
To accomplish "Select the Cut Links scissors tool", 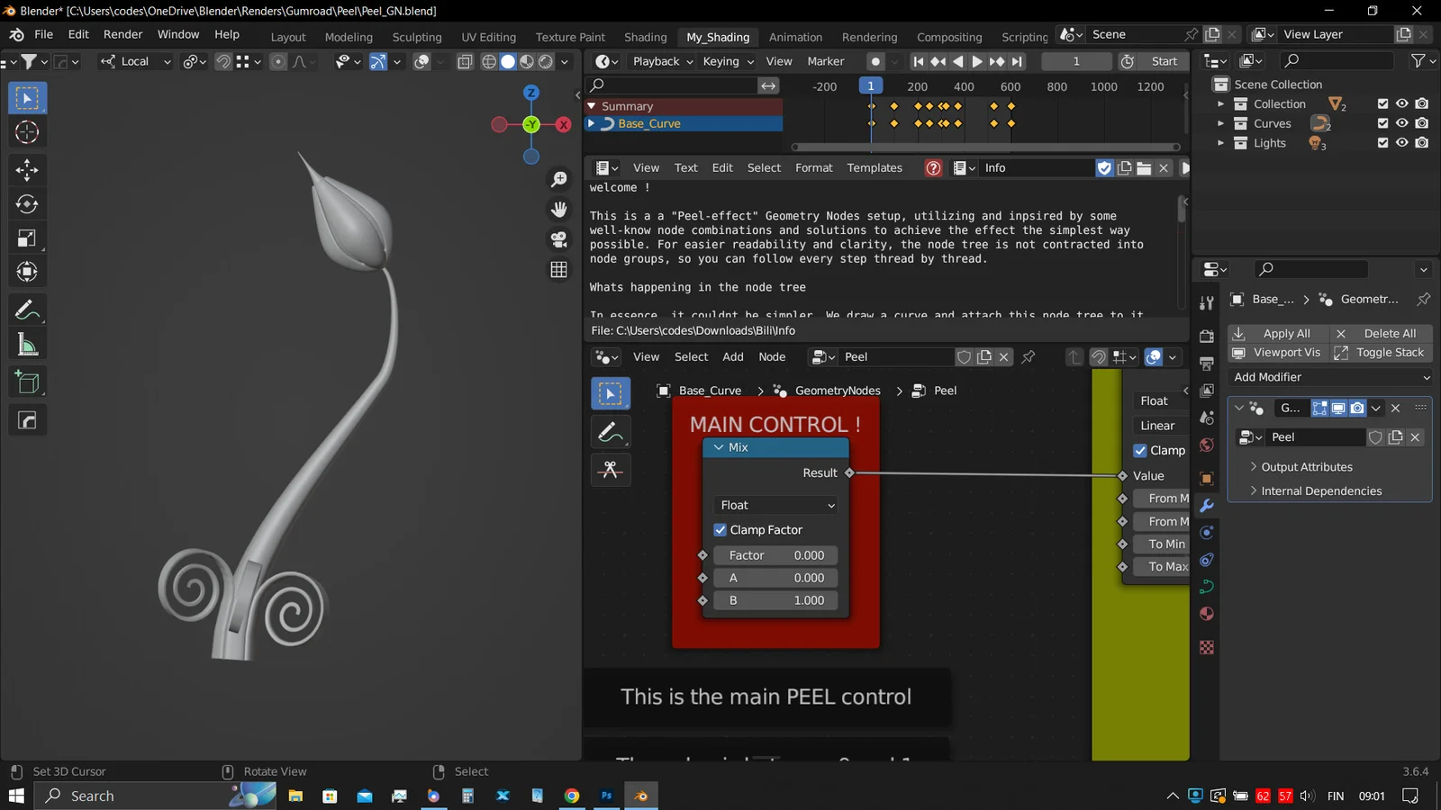I will [x=611, y=469].
